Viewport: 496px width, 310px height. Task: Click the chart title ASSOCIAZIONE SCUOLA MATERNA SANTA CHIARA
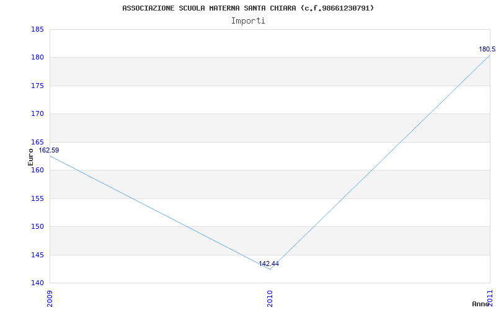tap(248, 8)
